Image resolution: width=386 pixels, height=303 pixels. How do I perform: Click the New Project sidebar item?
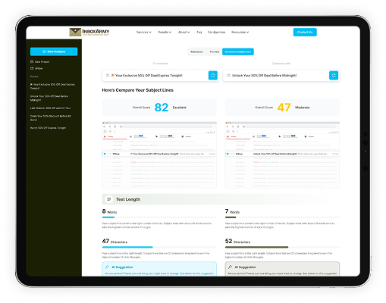40,61
